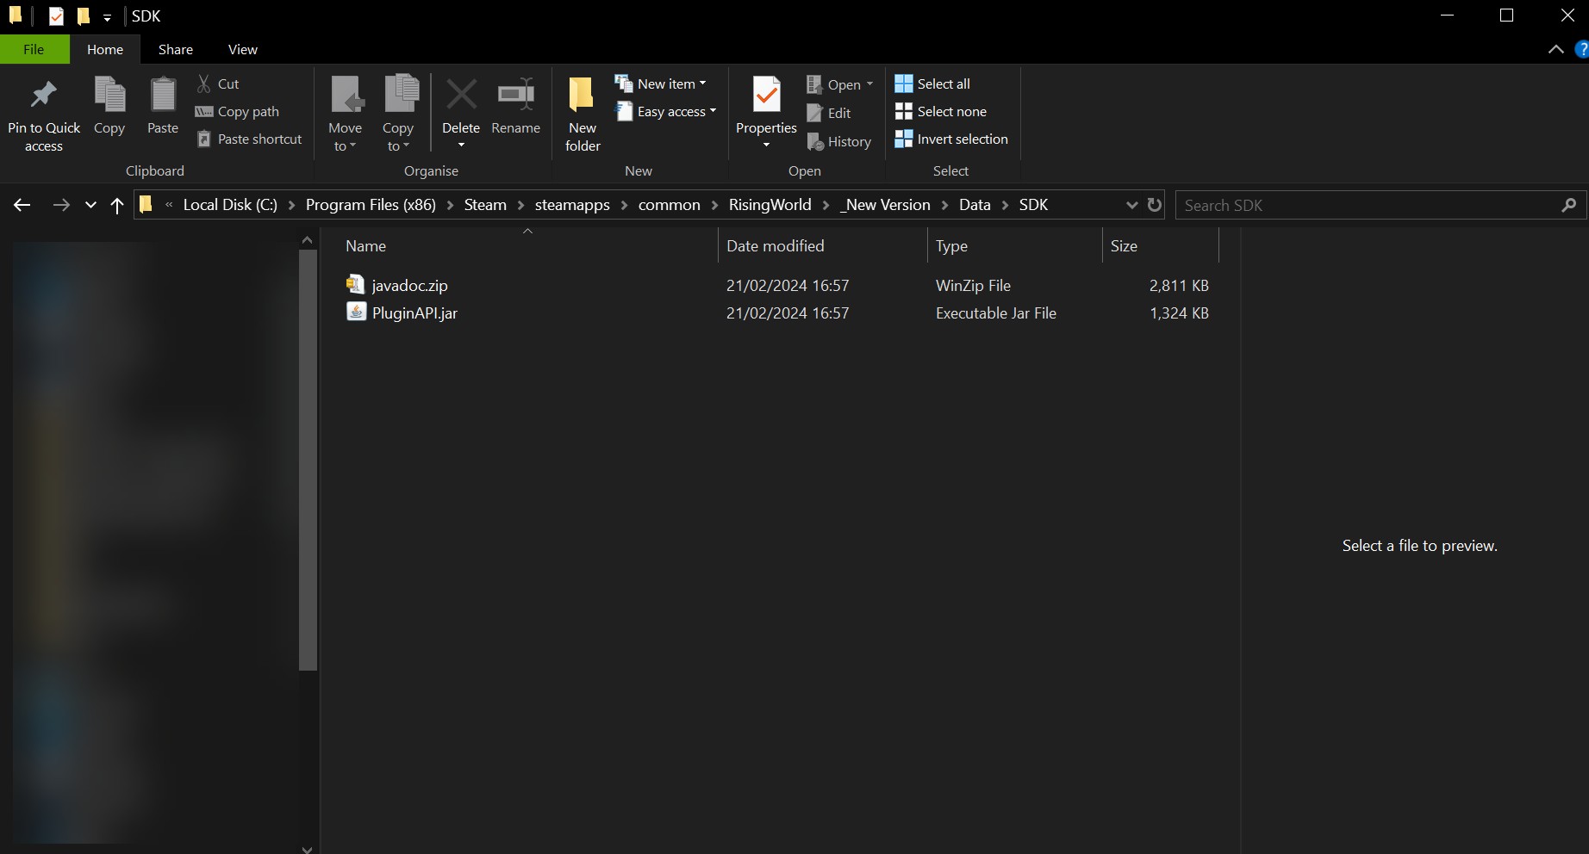Create a New folder from ribbon
1589x854 pixels.
click(x=583, y=112)
